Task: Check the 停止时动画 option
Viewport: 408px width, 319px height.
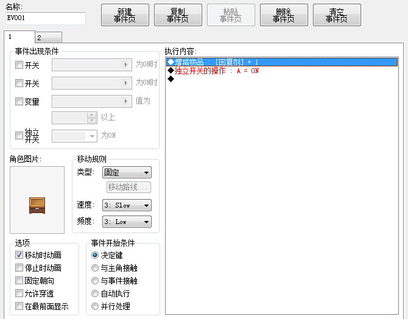Action: click(19, 267)
